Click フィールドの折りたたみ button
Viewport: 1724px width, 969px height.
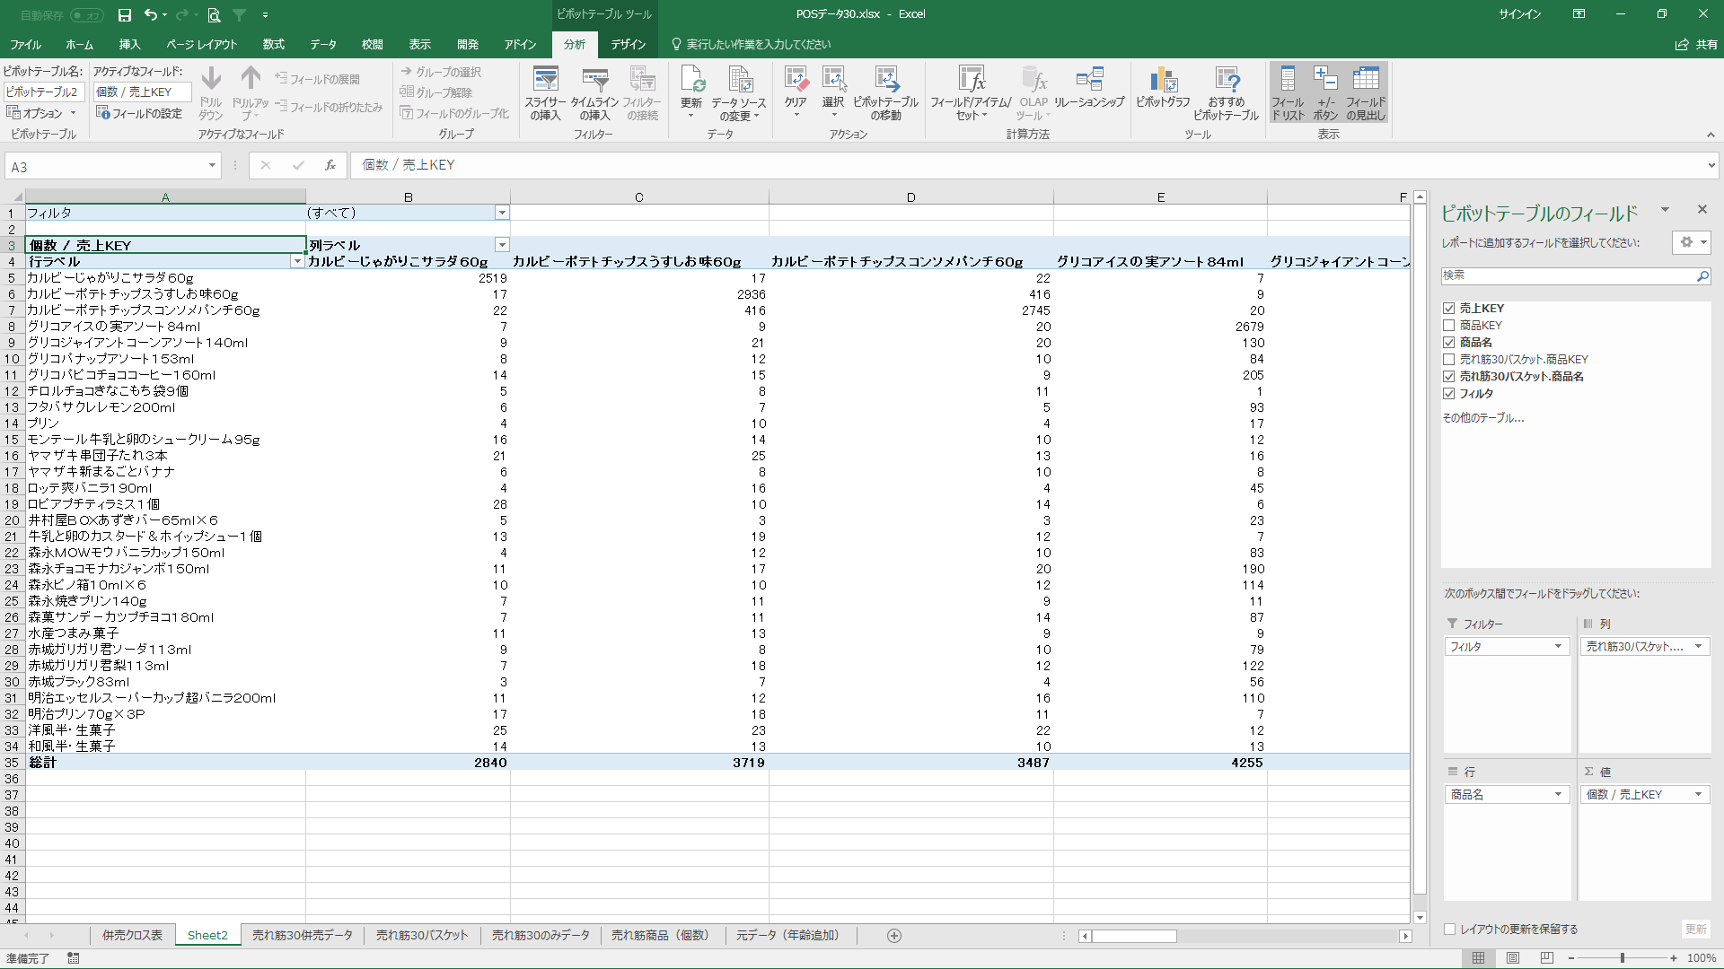pos(329,107)
